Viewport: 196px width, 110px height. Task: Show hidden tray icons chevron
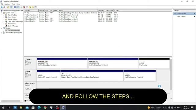click(x=163, y=108)
